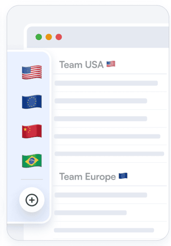
Task: Select the fourth placeholder row under Team USA
Action: click(x=107, y=136)
